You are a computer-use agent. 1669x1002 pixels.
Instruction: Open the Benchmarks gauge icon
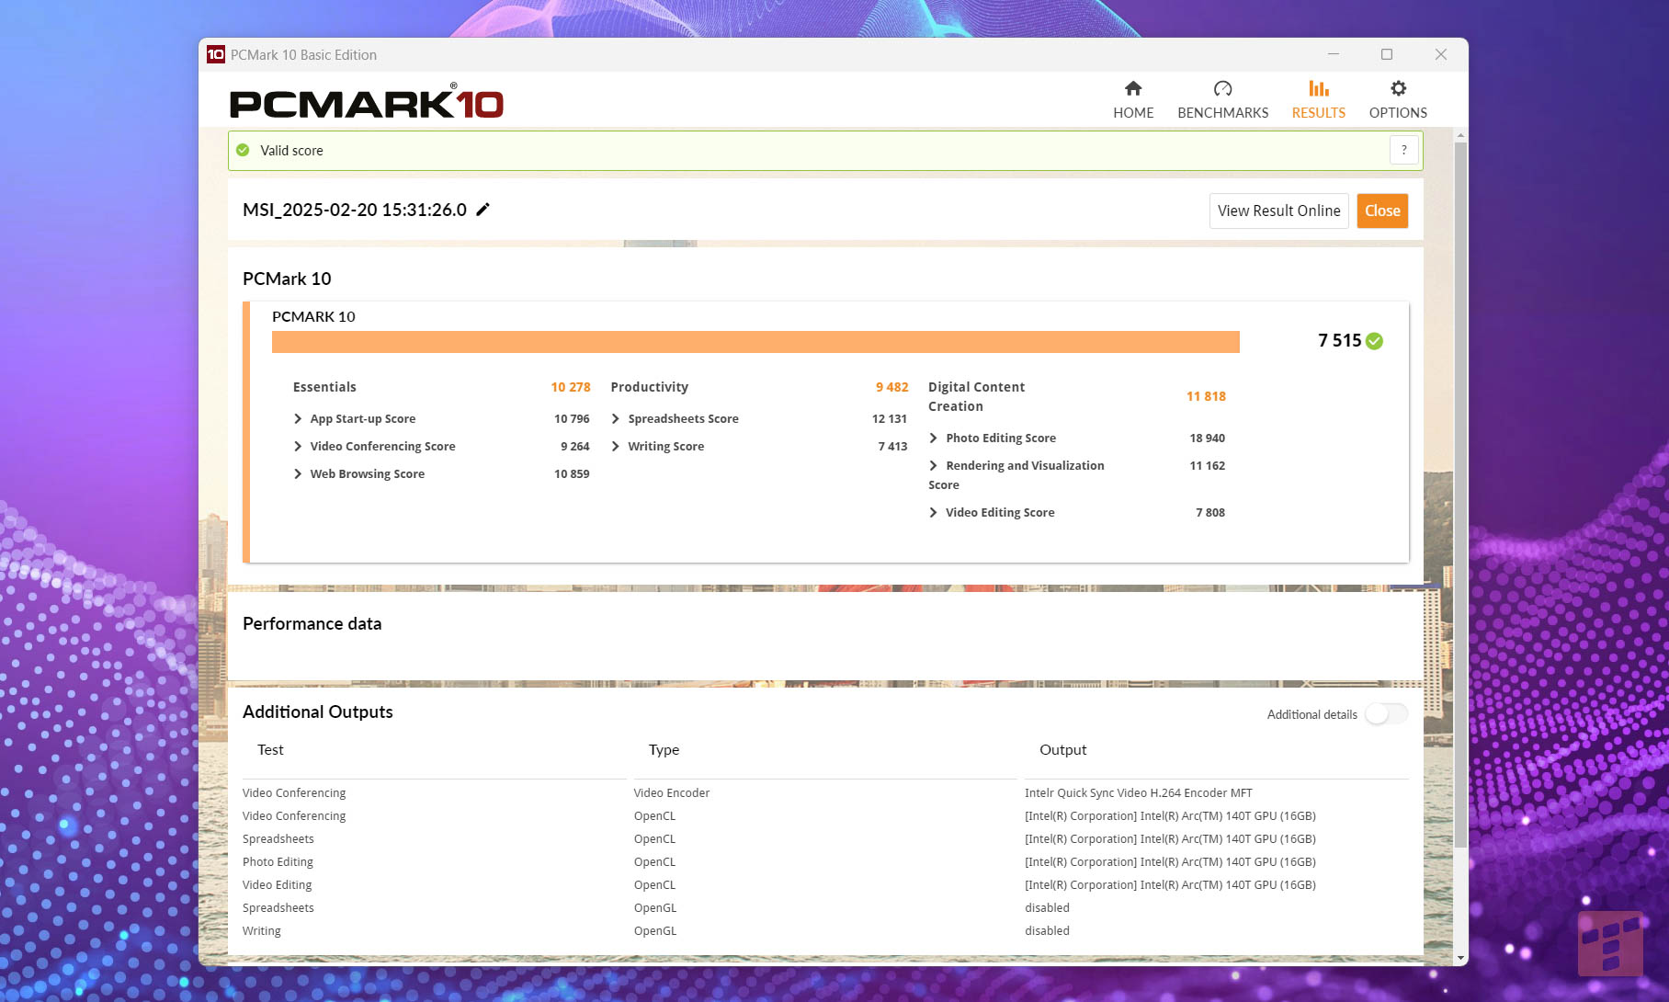point(1222,88)
